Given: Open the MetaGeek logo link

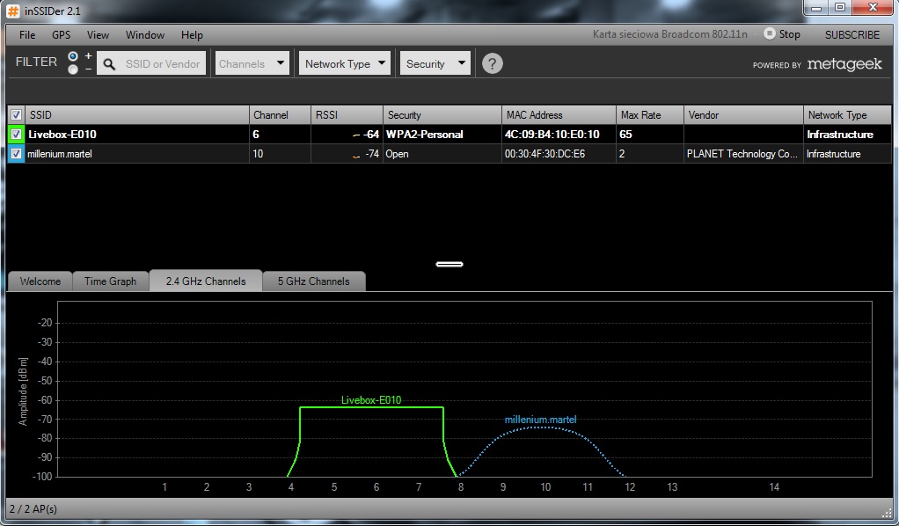Looking at the screenshot, I should tap(844, 64).
